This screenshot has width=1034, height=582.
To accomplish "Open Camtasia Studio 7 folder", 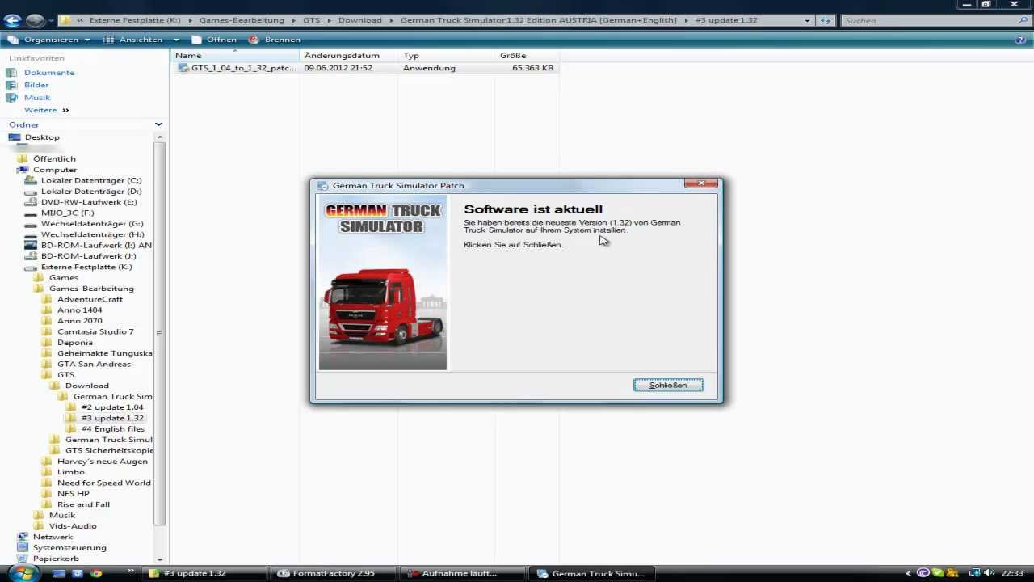I will point(95,331).
